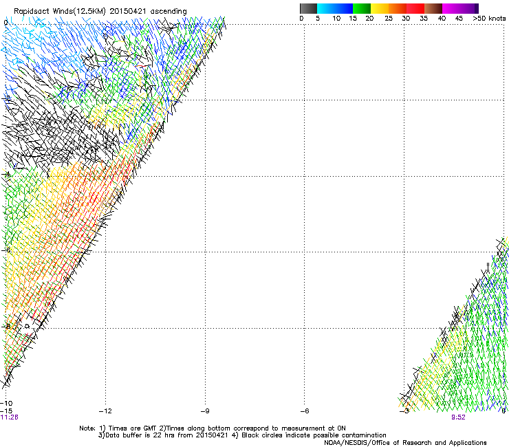
Task: Click the cyan 5-10 knots legend swatch
Action: click(325, 8)
